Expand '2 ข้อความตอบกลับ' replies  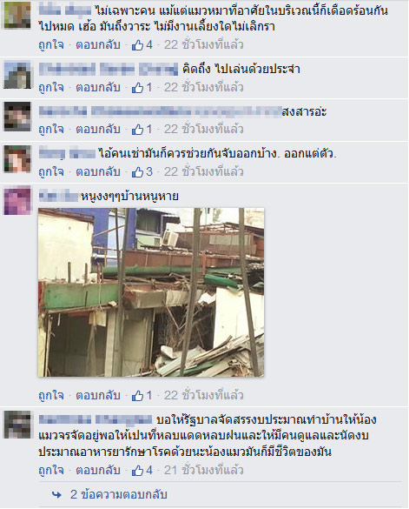click(x=119, y=495)
